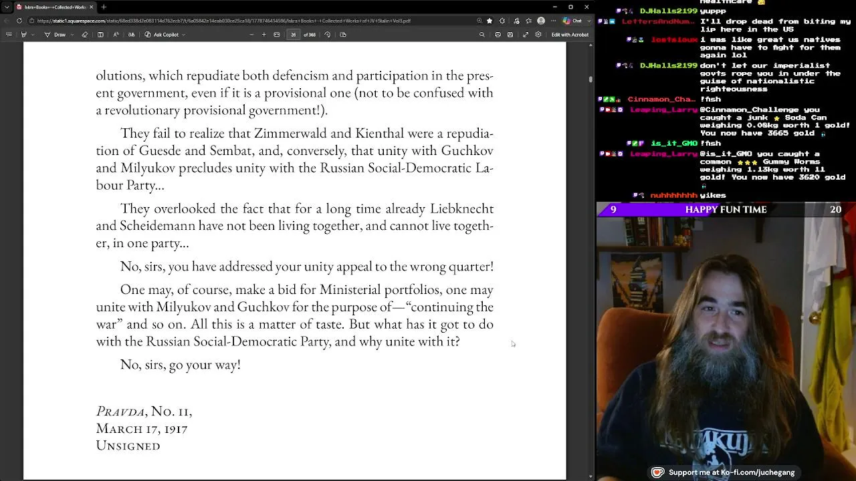
Task: Select the Iskra Books Collected Works tab
Action: coord(56,7)
